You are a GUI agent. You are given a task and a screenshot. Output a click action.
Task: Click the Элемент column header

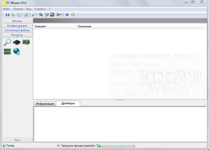point(55,26)
